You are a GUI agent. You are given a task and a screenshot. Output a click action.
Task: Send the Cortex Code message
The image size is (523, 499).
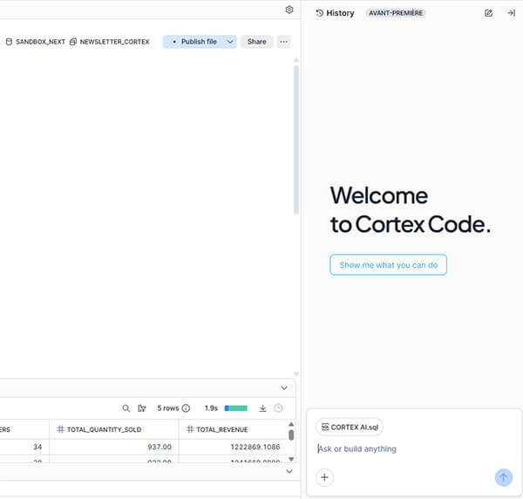tap(503, 477)
